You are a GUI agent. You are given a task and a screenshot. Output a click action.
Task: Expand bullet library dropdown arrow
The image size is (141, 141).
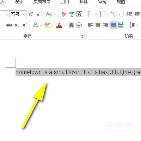pyautogui.click(x=96, y=14)
